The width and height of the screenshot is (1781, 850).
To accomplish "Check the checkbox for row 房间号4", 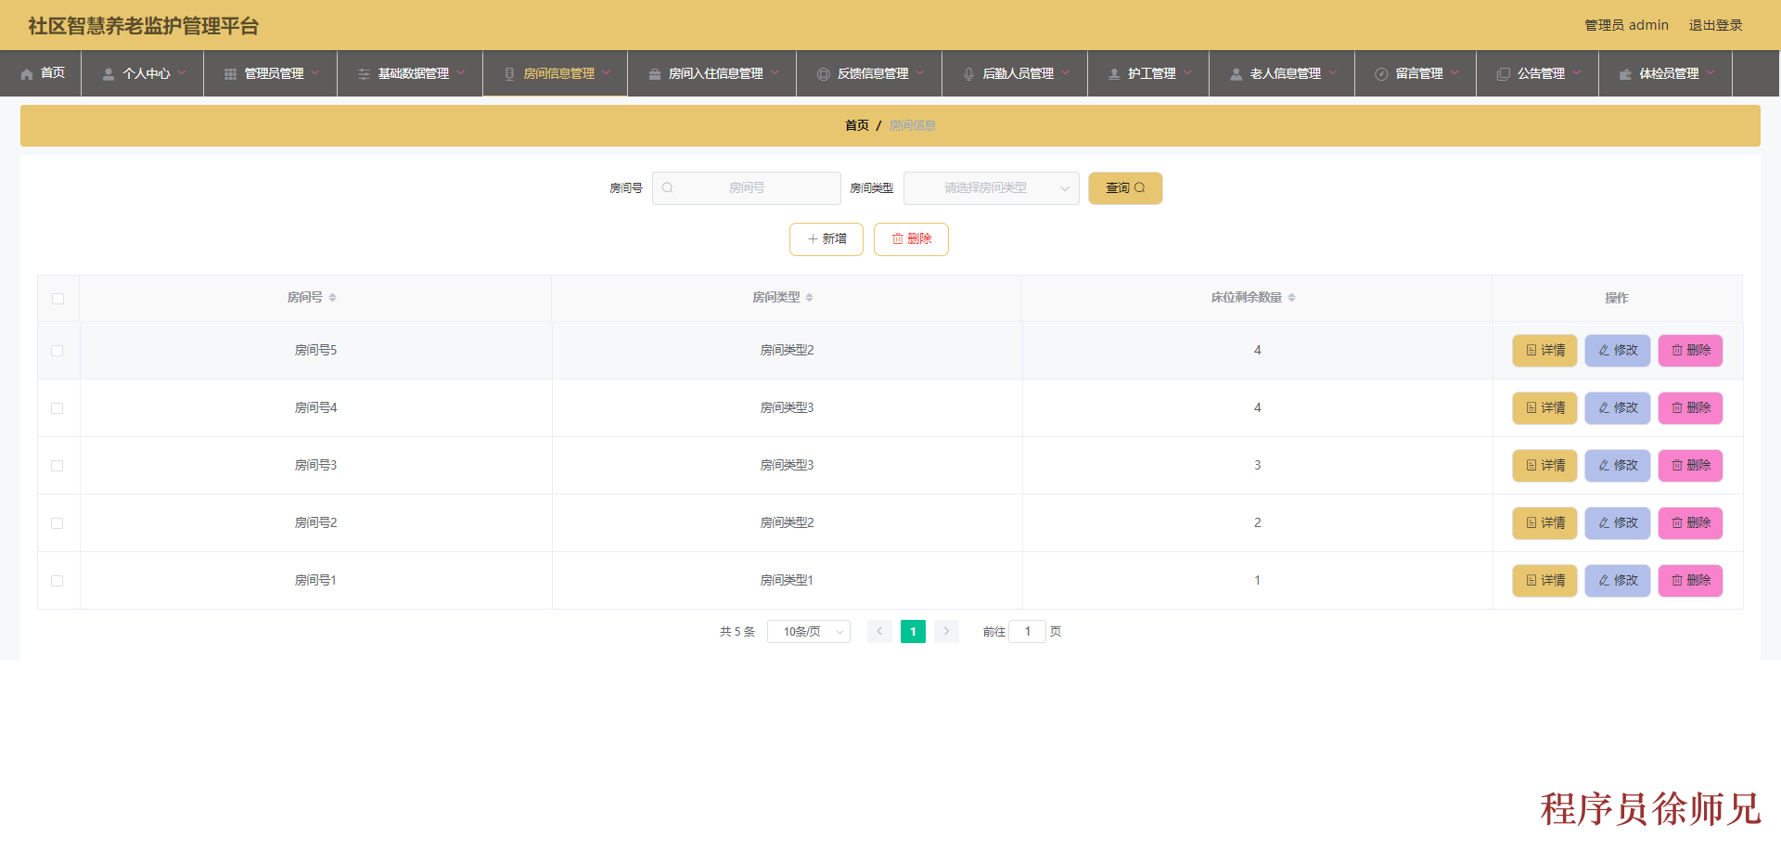I will point(58,408).
